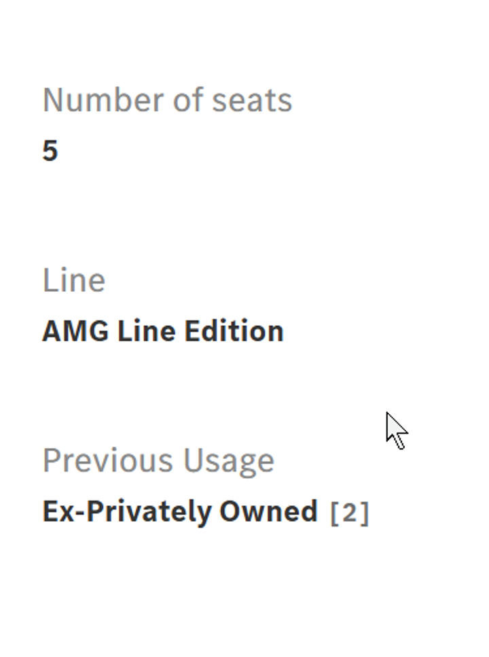Click the Previous Usage label
489x657 pixels.
[x=158, y=460]
